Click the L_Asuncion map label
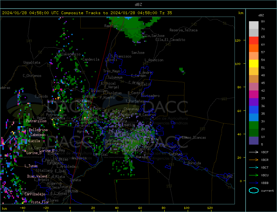Image resolution: width=277 pixels, height=212 pixels. [x=154, y=60]
